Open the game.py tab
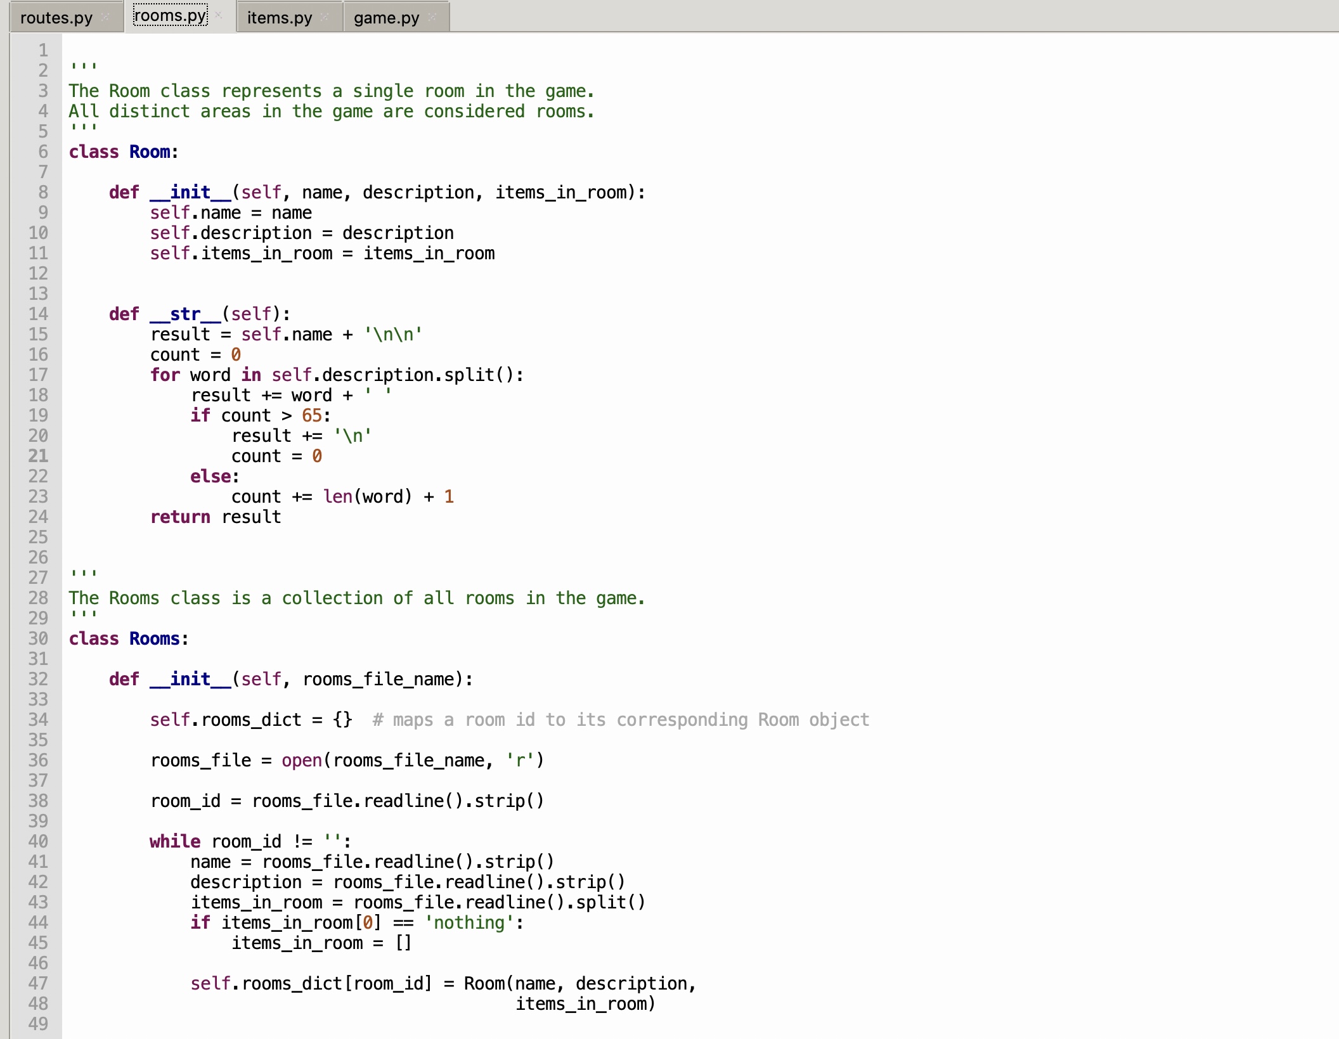This screenshot has height=1039, width=1339. click(x=386, y=18)
